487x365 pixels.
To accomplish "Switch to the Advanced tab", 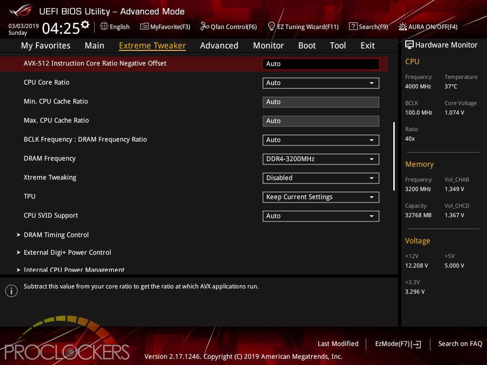I will [x=219, y=46].
